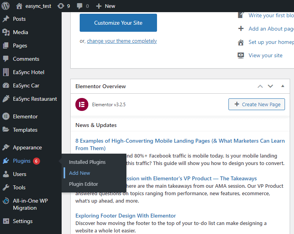Open the Media menu label
The image size is (294, 234).
(x=20, y=32)
